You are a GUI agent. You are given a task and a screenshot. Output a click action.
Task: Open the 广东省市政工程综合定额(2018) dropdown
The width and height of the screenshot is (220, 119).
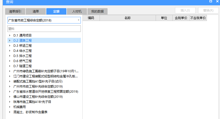[x=44, y=20]
